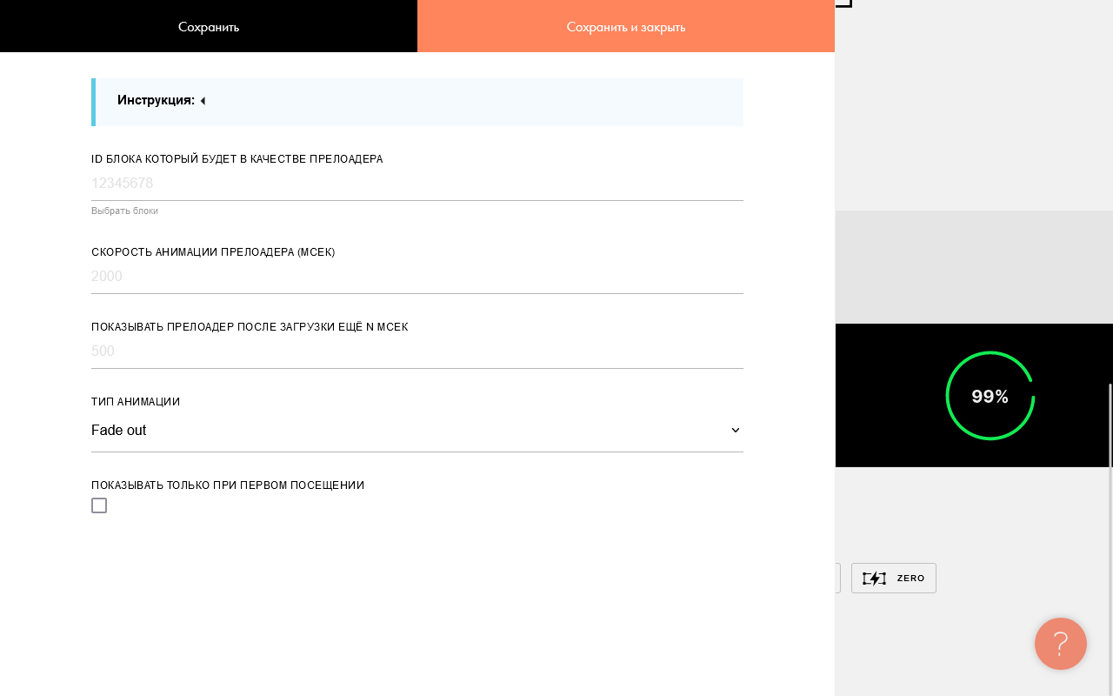
Task: Open the Выбрать блоки link
Action: pos(124,211)
